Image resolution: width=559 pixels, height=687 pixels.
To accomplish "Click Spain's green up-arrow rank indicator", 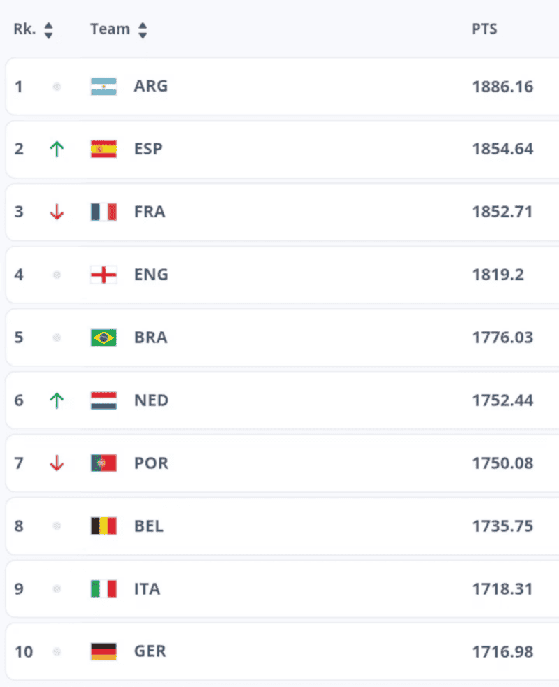I will (x=57, y=149).
